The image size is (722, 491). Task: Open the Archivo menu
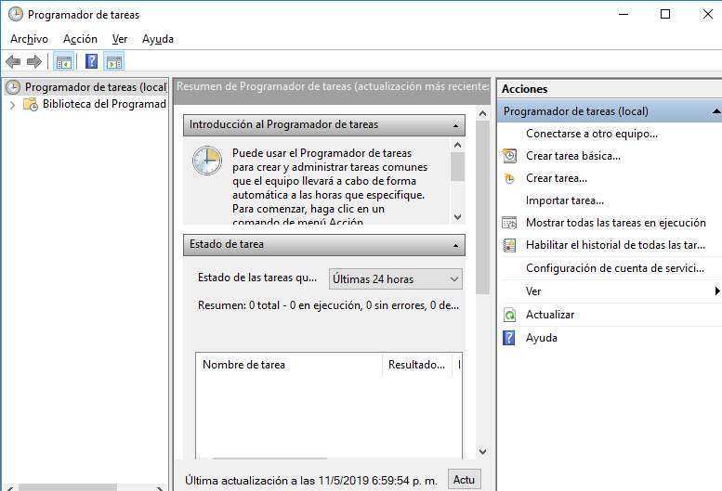pyautogui.click(x=29, y=39)
